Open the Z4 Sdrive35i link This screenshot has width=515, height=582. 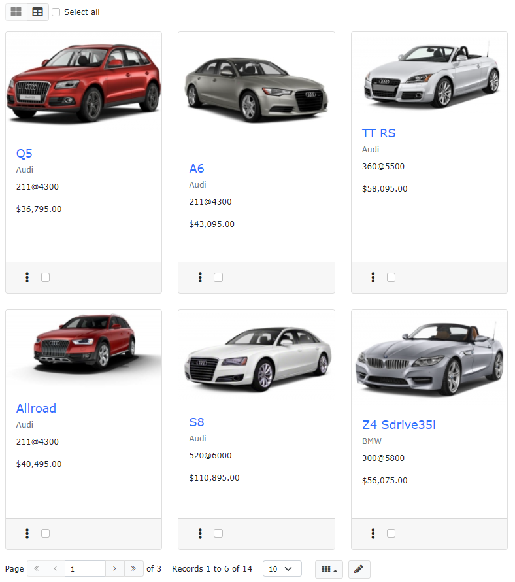tap(399, 425)
